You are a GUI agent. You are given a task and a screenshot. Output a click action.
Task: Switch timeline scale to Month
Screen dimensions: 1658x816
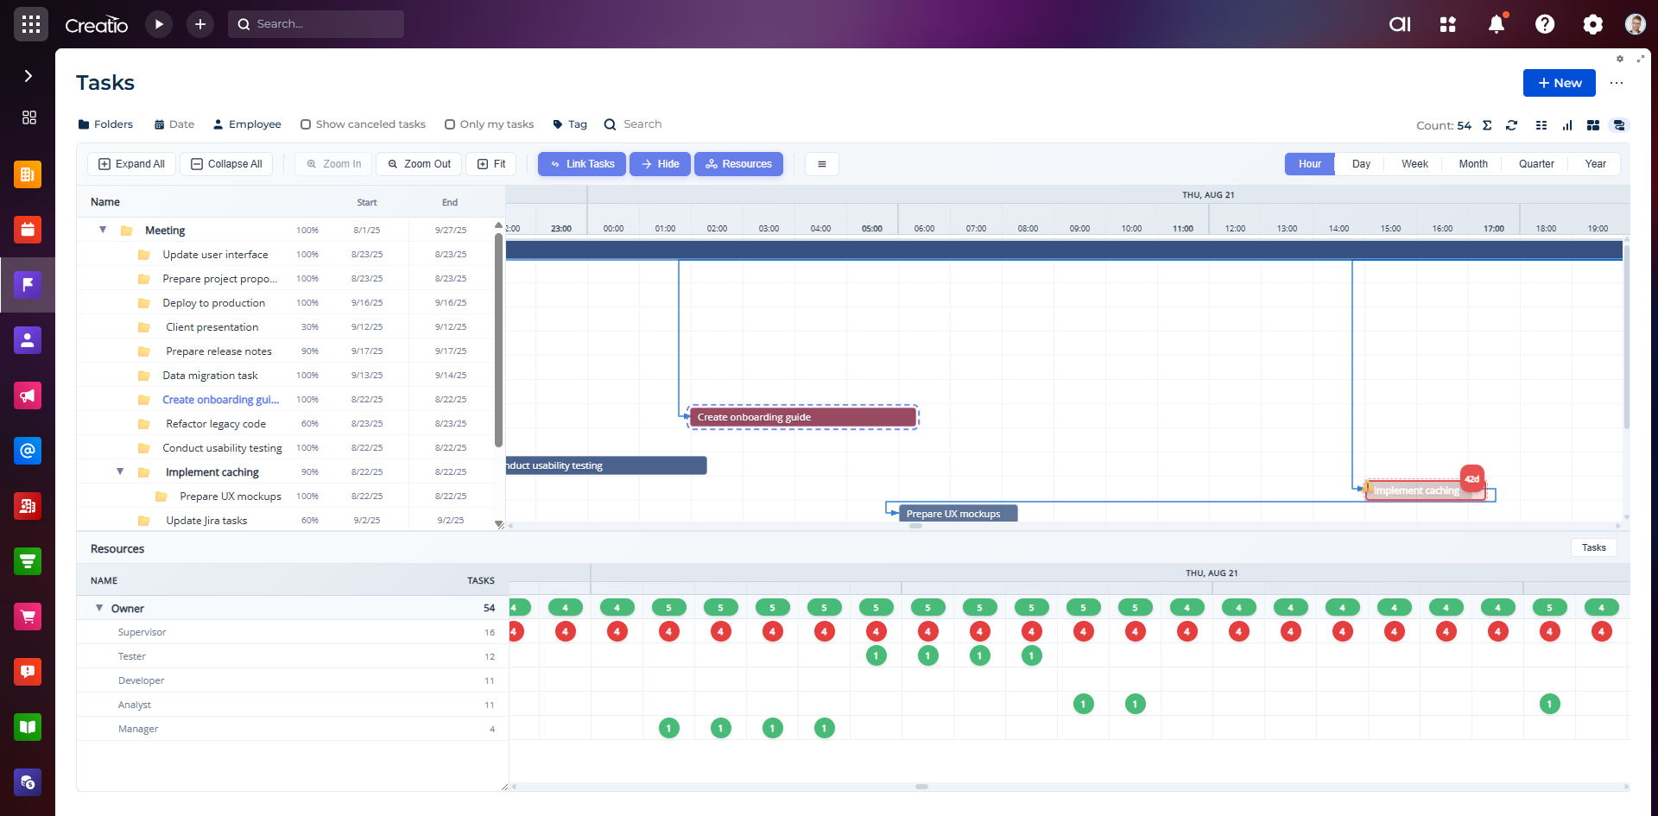[x=1472, y=164]
